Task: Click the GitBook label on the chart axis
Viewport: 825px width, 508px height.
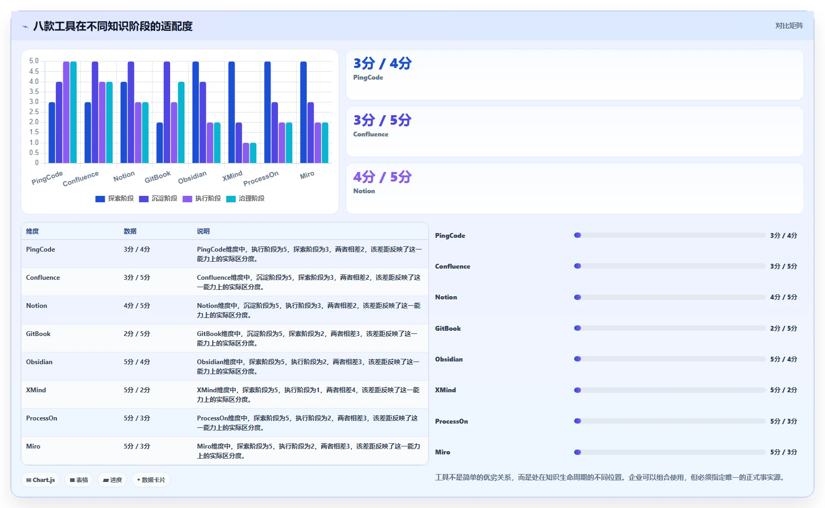Action: click(x=158, y=177)
